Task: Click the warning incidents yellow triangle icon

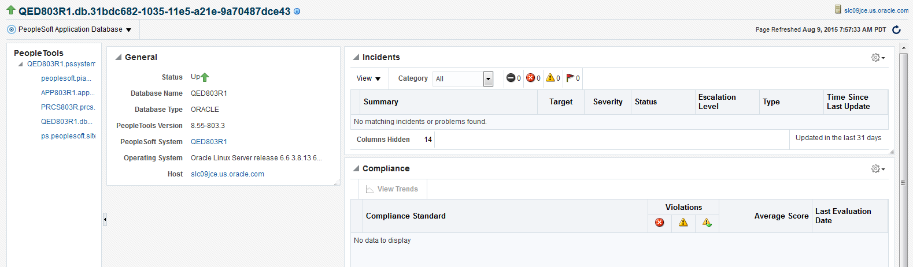Action: click(x=550, y=78)
